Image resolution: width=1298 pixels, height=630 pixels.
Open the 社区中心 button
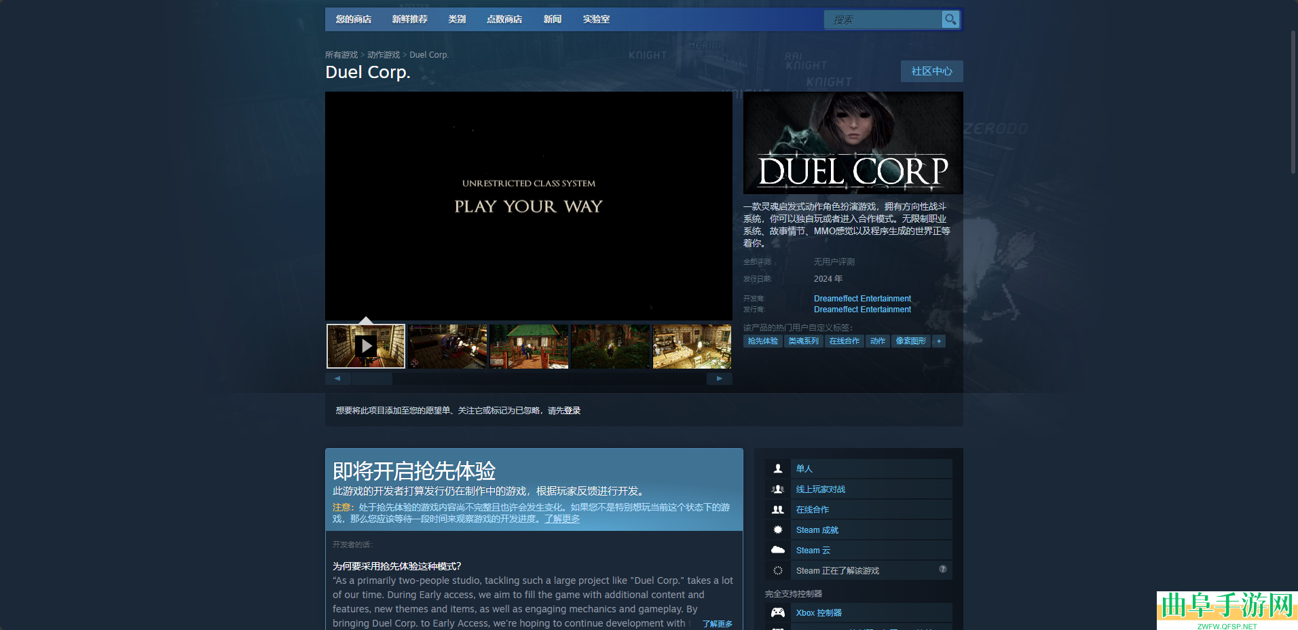931,71
